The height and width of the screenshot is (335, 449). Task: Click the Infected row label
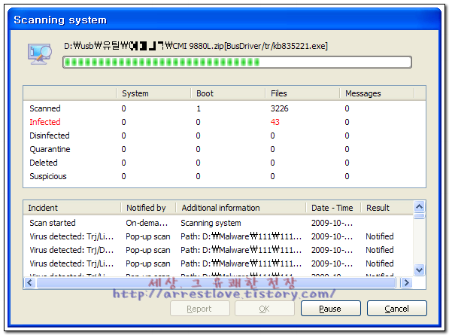[45, 122]
